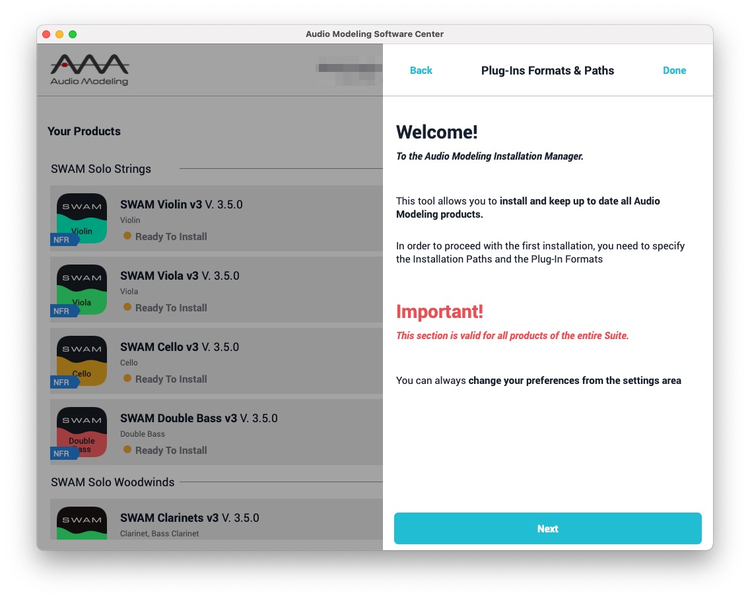Click the SWAM Cello product icon

pos(82,361)
